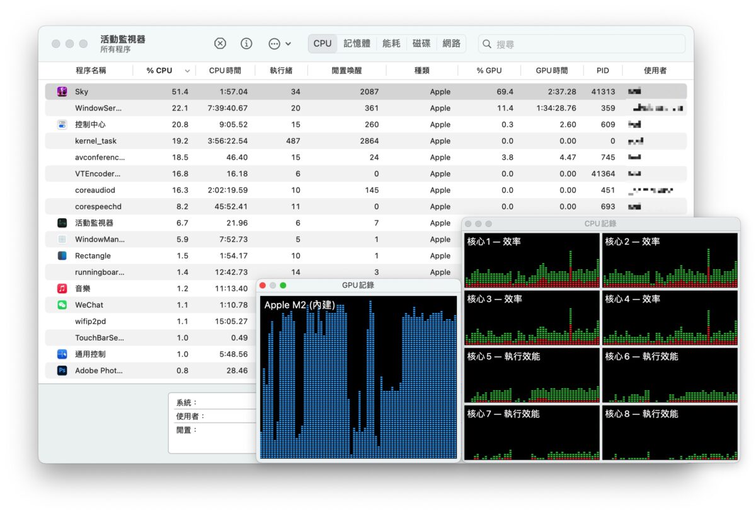Switch to the 記憶體 tab
The image size is (756, 514).
(357, 44)
